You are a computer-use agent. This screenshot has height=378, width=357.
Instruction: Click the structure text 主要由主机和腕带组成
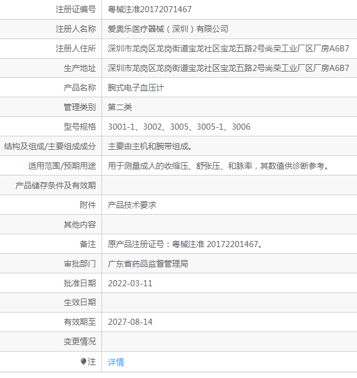click(150, 146)
